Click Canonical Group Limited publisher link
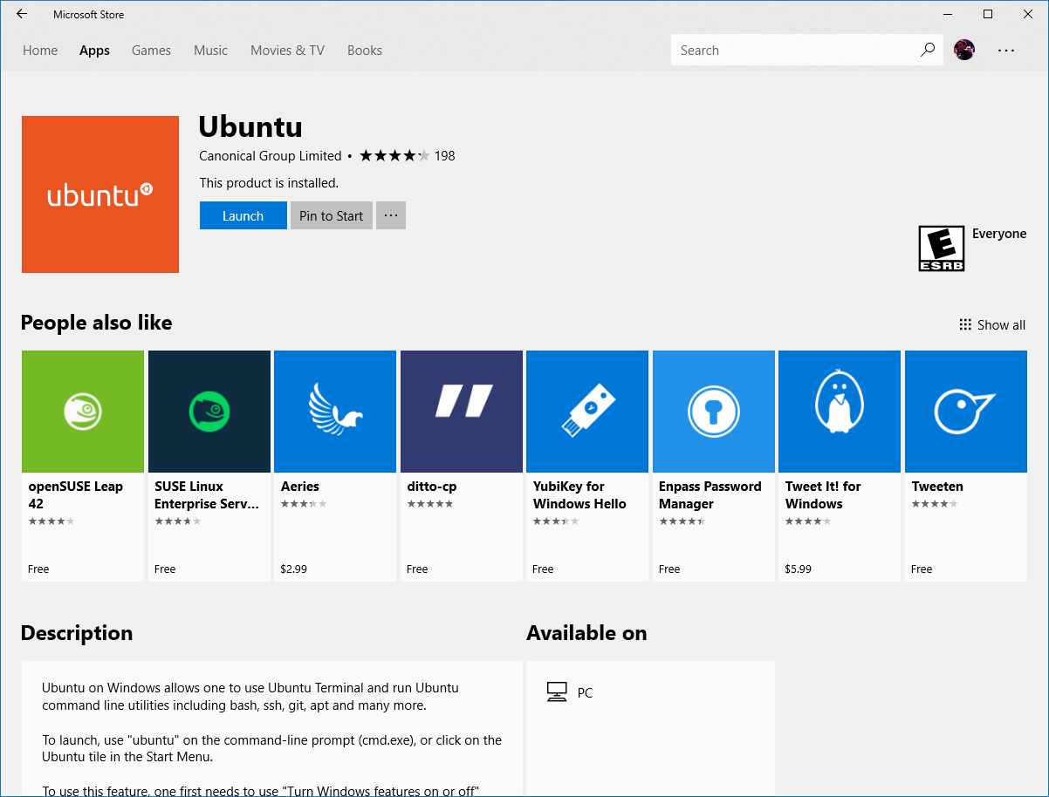This screenshot has height=797, width=1049. pyautogui.click(x=271, y=156)
